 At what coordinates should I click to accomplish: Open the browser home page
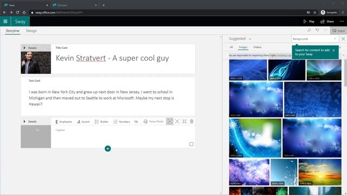pos(24,12)
